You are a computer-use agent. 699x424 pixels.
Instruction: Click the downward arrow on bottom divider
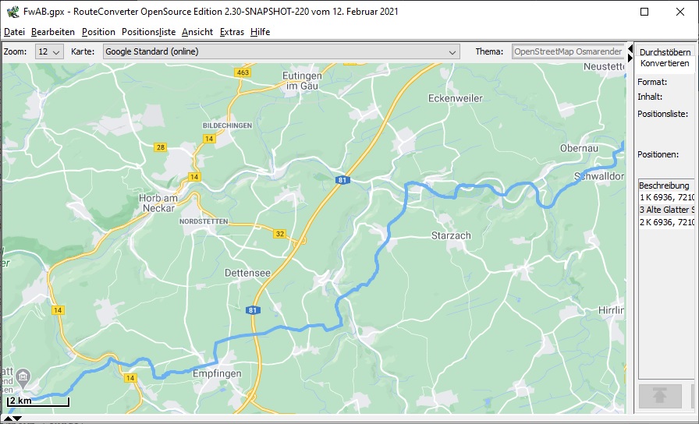(x=19, y=419)
